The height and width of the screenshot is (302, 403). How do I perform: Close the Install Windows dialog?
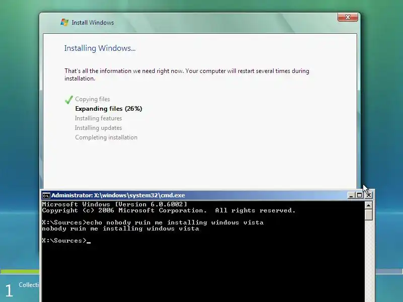coord(348,17)
